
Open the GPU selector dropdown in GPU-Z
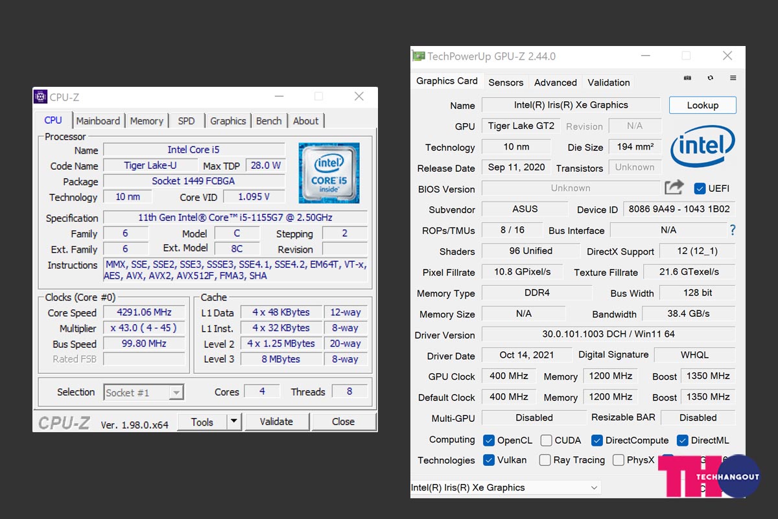click(506, 488)
